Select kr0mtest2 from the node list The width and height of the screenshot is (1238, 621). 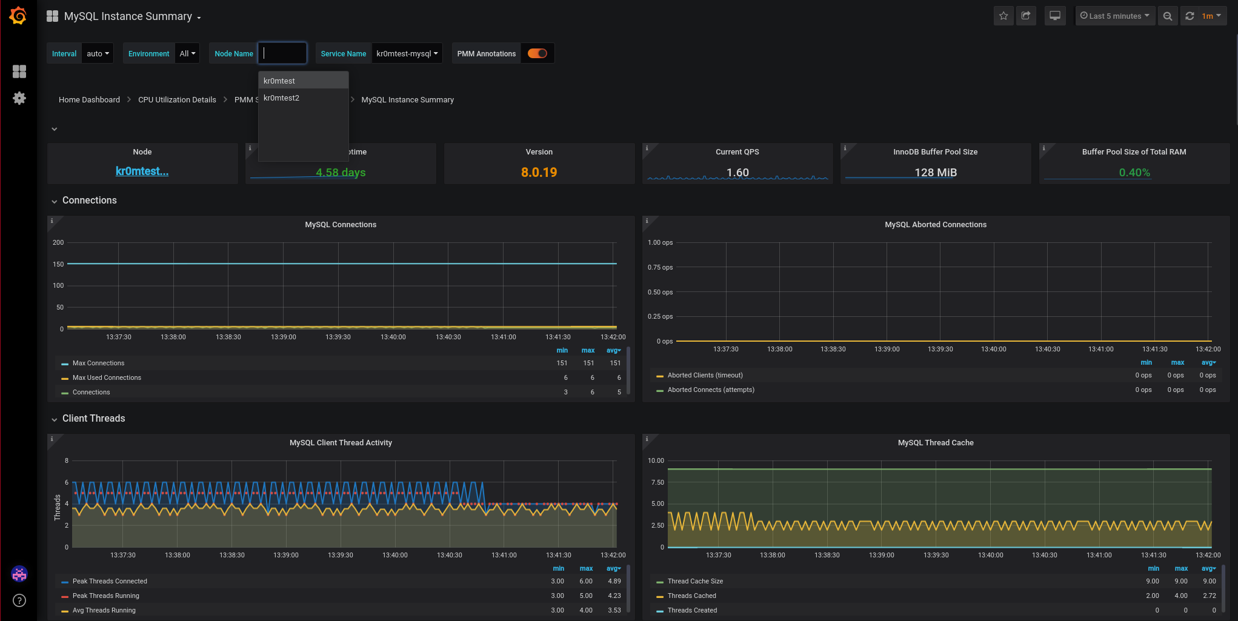pos(281,98)
